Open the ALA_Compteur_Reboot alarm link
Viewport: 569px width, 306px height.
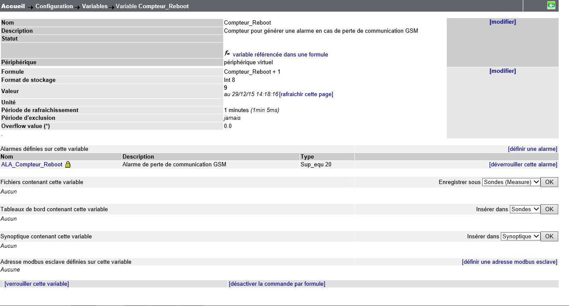pyautogui.click(x=32, y=165)
